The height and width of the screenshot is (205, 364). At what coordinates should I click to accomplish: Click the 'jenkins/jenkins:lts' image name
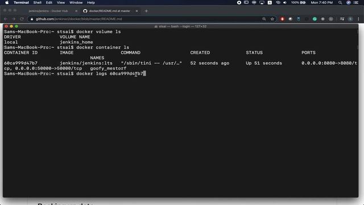pyautogui.click(x=86, y=63)
